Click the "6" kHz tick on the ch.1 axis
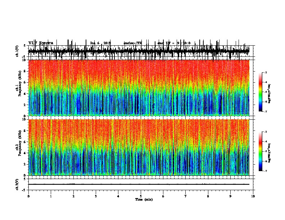Image resolution: width=285 pixels, height=220 pixels. coord(25,82)
